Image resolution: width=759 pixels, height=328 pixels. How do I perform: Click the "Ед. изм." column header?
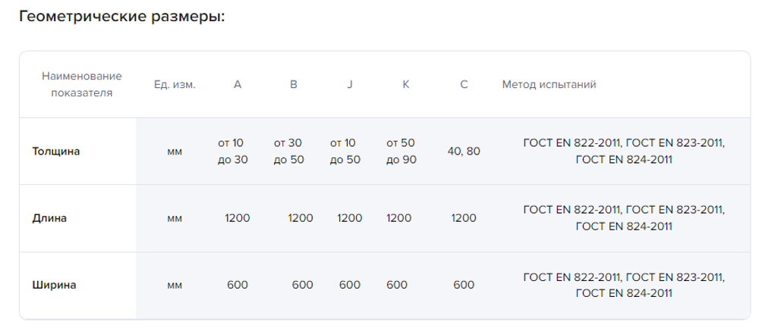coord(175,85)
